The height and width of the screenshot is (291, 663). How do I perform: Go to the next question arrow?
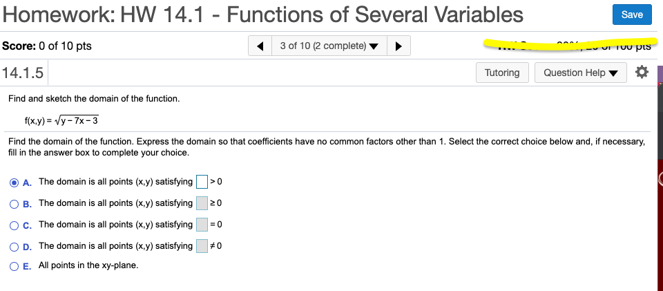pyautogui.click(x=398, y=46)
